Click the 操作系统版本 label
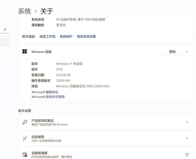The image size is (196, 159). [41, 80]
